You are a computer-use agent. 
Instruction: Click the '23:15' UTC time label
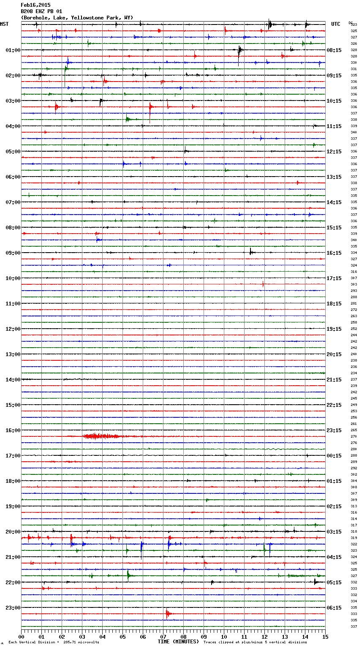click(334, 430)
